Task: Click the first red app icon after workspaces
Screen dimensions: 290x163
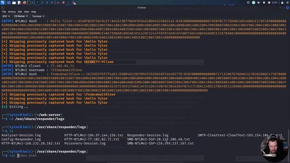Action: pyautogui.click(x=58, y=3)
